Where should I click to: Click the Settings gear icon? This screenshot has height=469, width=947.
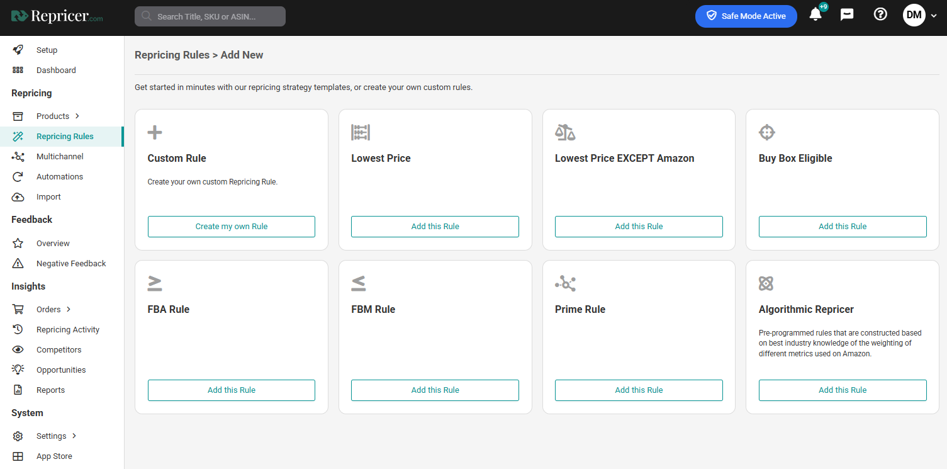click(18, 436)
